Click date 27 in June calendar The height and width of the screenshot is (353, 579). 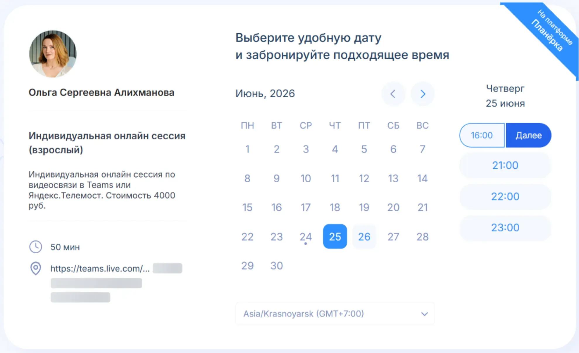coord(393,236)
